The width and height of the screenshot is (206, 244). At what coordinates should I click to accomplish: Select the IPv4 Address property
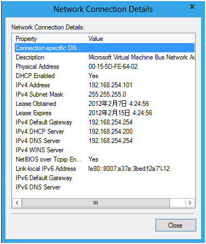(x=33, y=85)
